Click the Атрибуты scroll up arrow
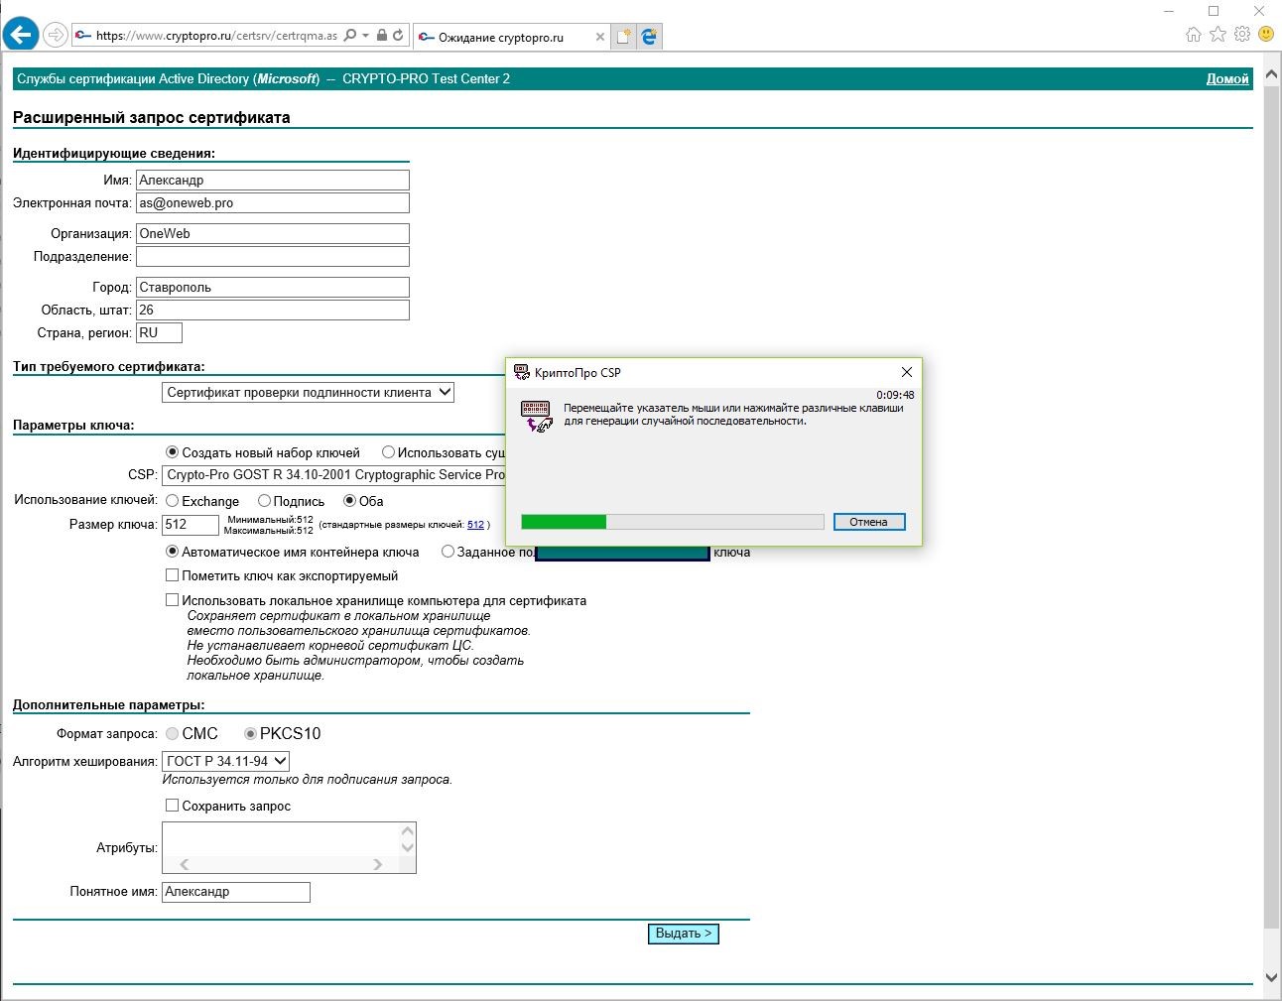 tap(407, 831)
